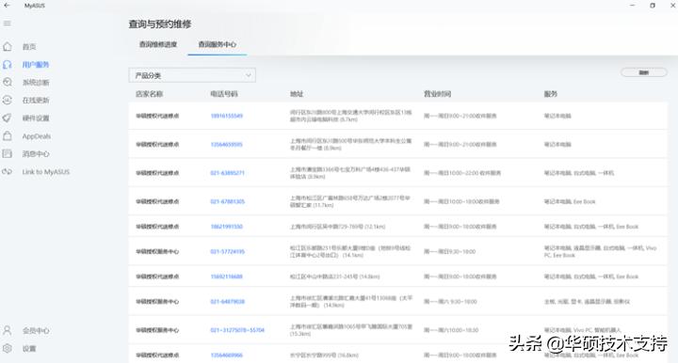
Task: Click the 刷新 button at top right
Action: click(644, 72)
